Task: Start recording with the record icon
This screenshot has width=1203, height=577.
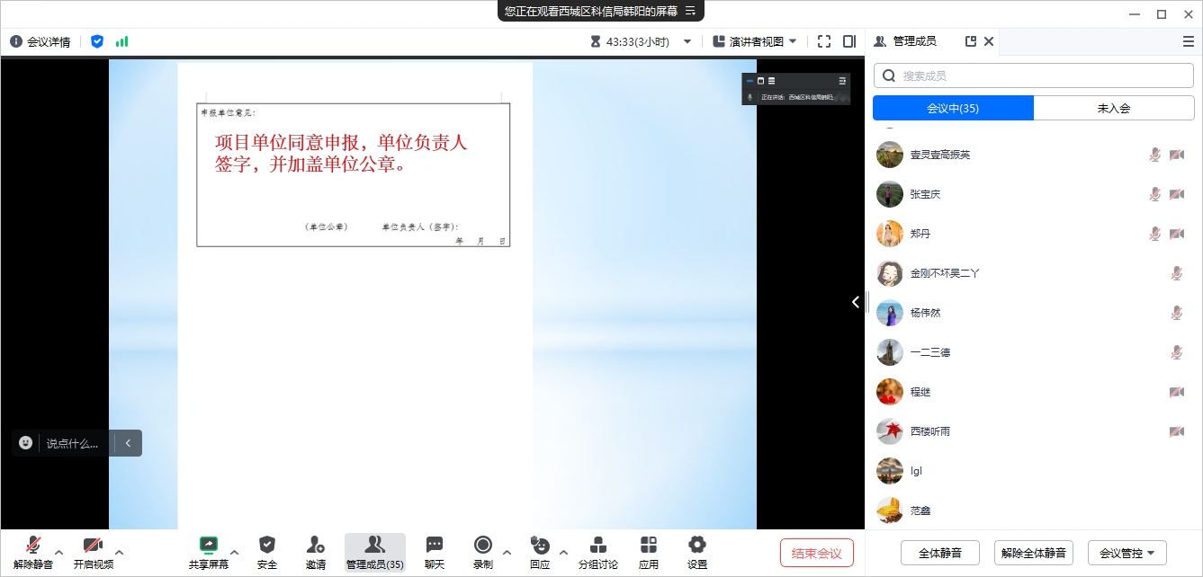Action: [x=483, y=545]
